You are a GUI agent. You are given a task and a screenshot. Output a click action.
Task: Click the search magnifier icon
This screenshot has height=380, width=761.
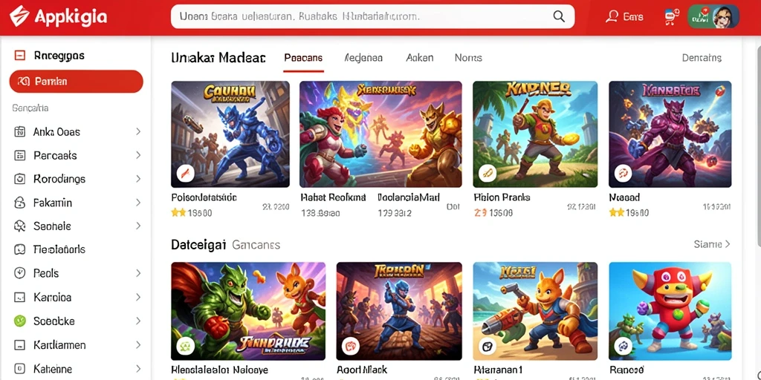(559, 16)
